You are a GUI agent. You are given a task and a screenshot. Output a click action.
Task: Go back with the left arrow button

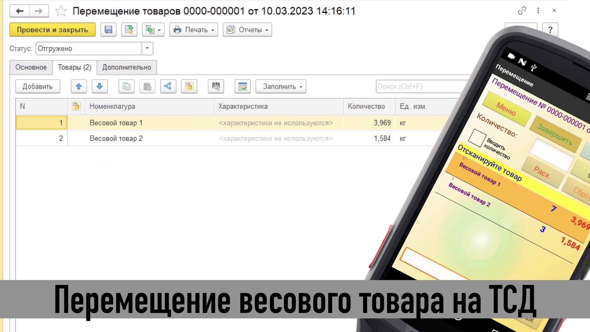pos(20,11)
